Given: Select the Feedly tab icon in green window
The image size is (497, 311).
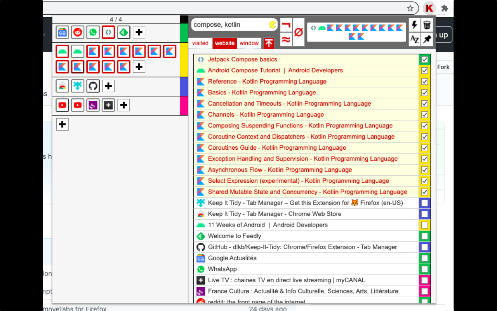Looking at the screenshot, I should (123, 32).
